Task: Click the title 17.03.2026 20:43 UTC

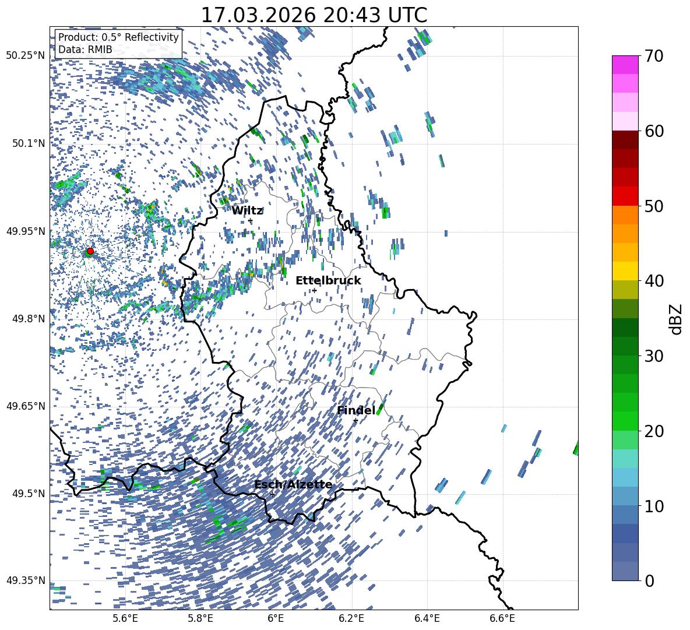Action: click(314, 15)
